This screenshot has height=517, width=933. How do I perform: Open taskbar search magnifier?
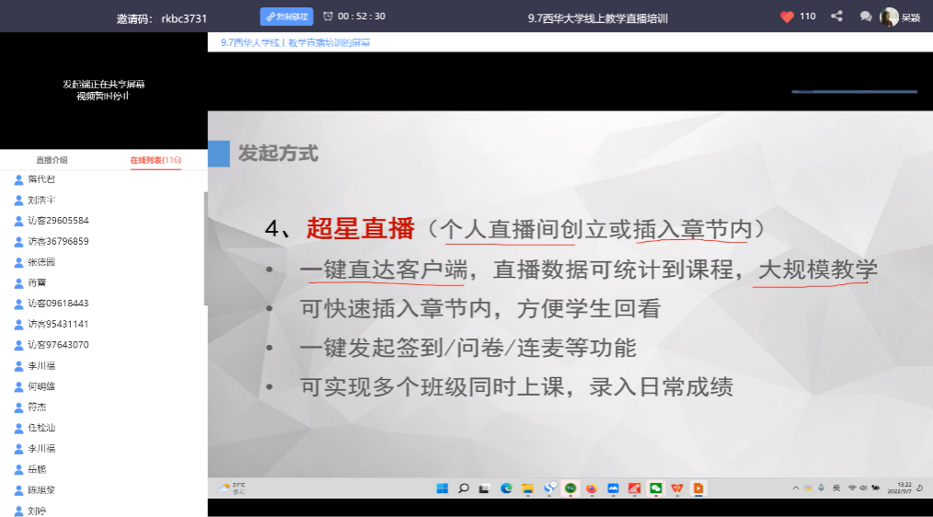click(x=464, y=488)
